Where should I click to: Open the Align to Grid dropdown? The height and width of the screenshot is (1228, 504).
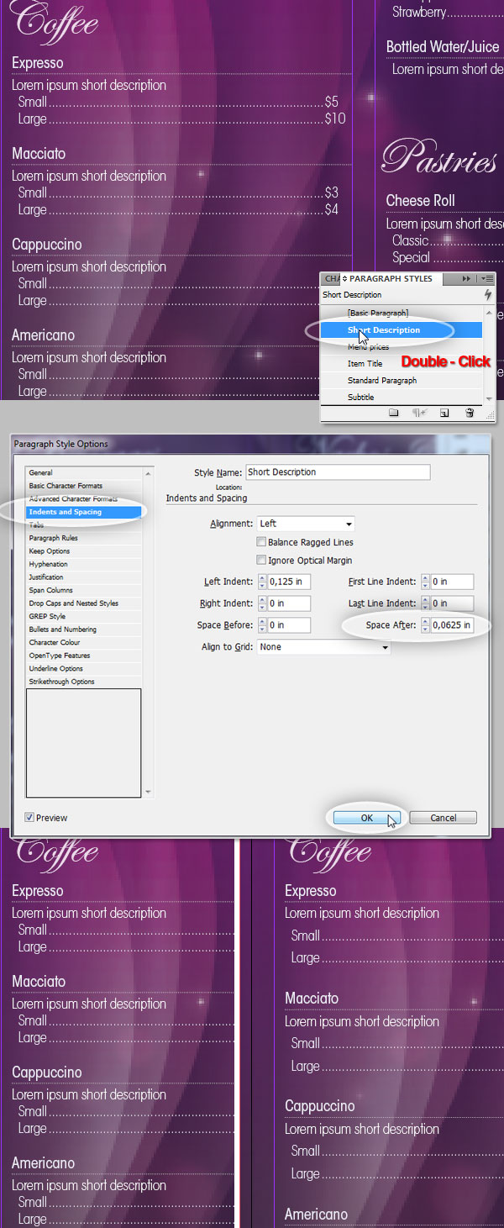tap(324, 647)
